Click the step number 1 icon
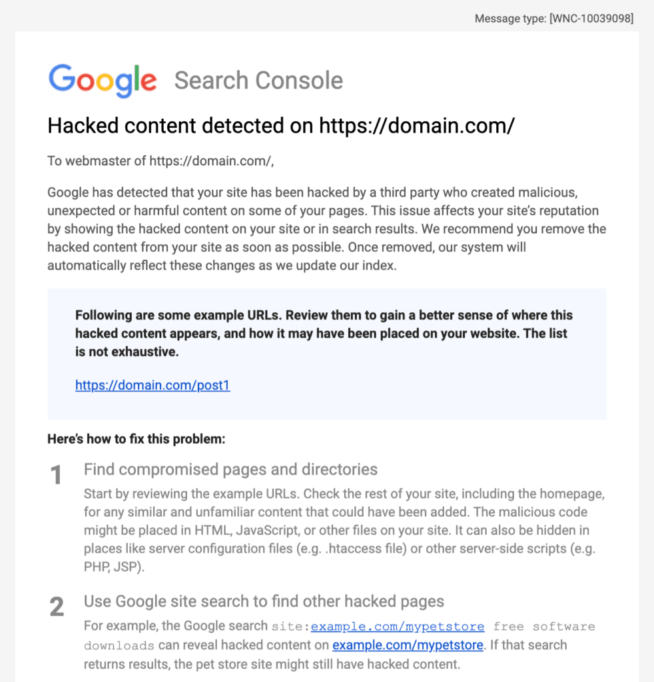Image resolution: width=654 pixels, height=682 pixels. [56, 474]
